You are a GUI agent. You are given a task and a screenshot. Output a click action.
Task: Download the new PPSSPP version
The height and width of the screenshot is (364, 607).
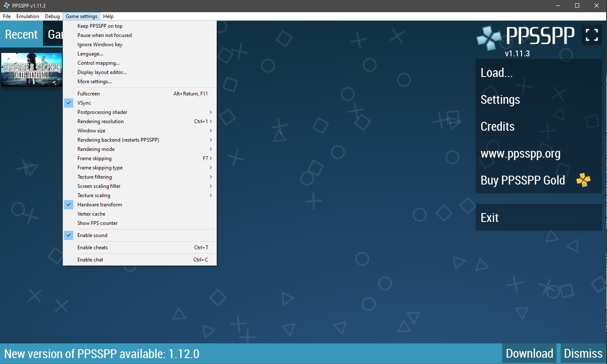click(529, 353)
